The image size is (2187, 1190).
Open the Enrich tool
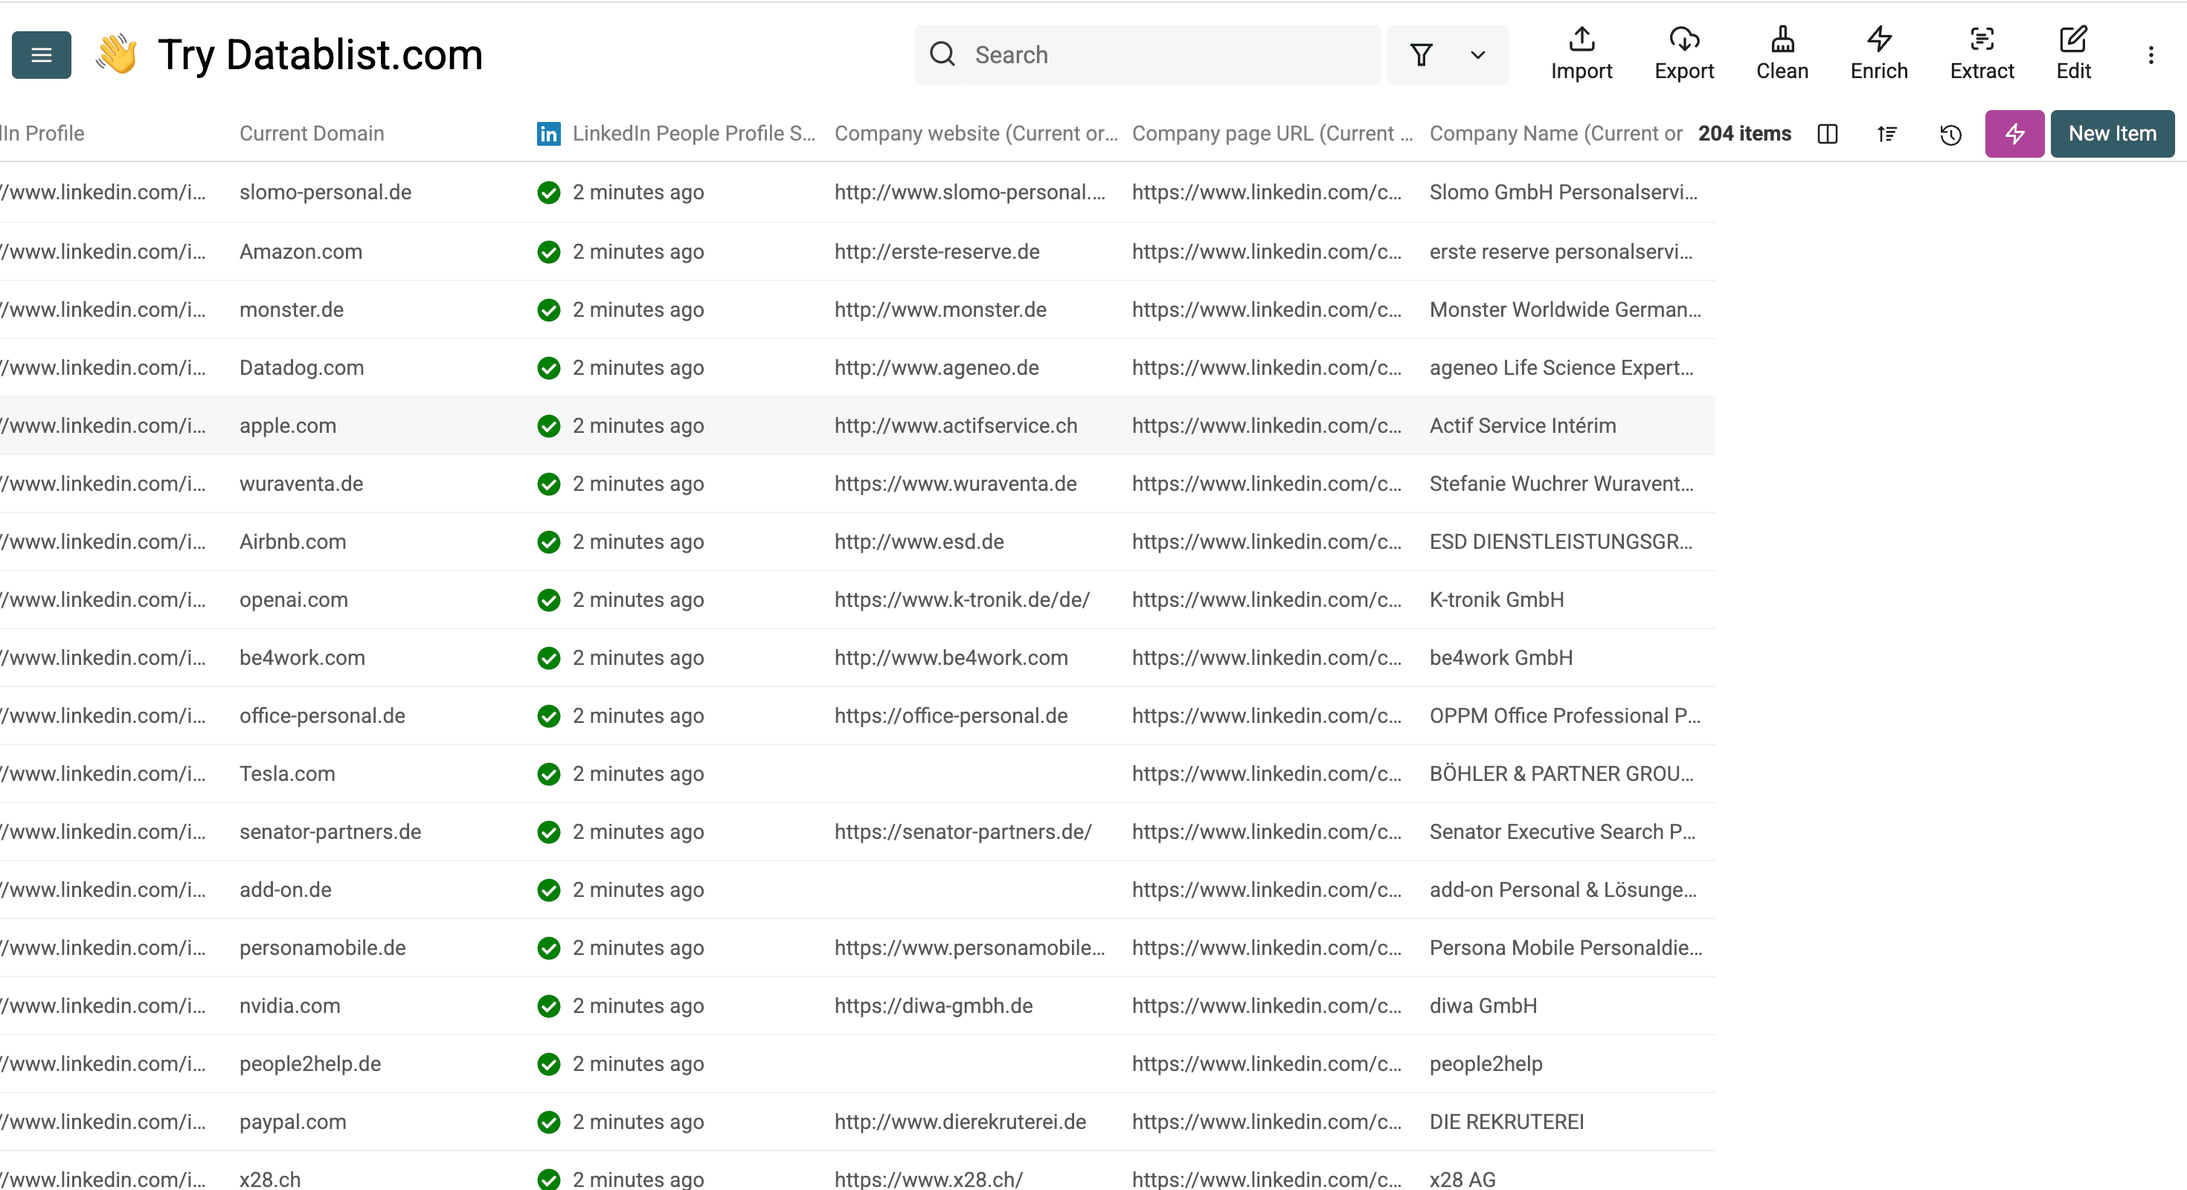pos(1878,53)
